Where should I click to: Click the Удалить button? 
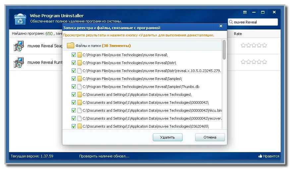(x=168, y=137)
